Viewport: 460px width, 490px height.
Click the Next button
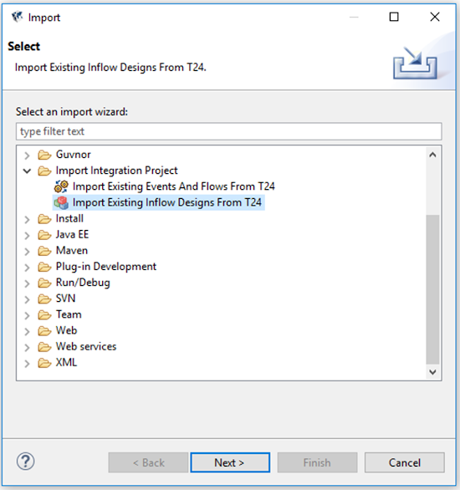(x=230, y=462)
